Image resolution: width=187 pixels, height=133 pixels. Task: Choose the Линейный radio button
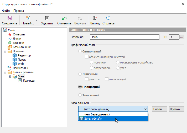(x=80, y=74)
